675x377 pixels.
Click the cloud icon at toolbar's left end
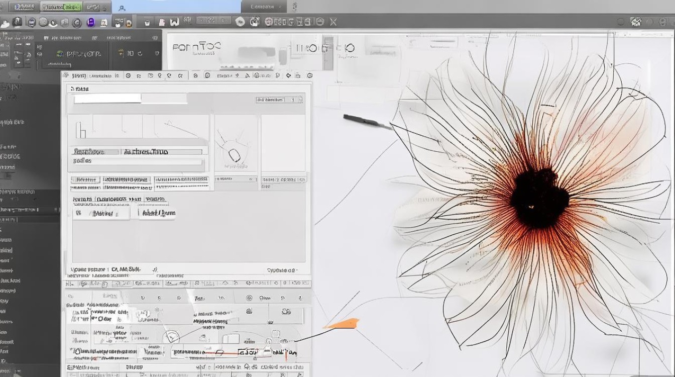coord(5,23)
